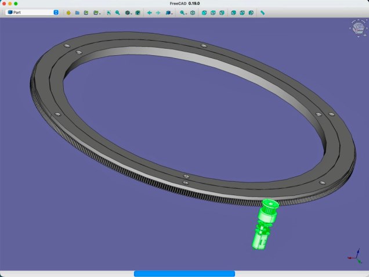Expand the draw style dropdown
Screen dimensions: 369x277
click(128, 12)
